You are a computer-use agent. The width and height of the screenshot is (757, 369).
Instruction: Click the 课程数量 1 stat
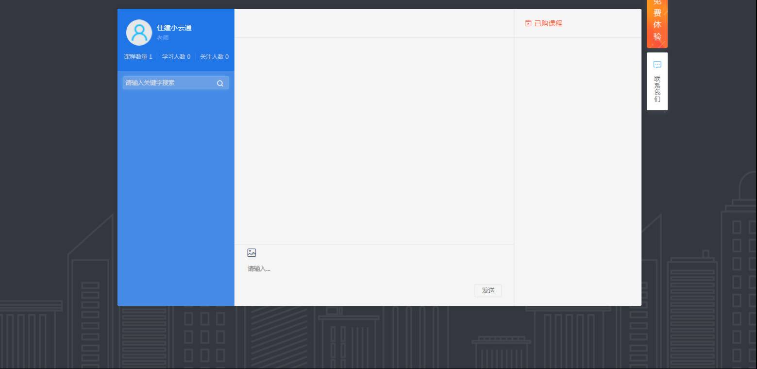pyautogui.click(x=138, y=57)
